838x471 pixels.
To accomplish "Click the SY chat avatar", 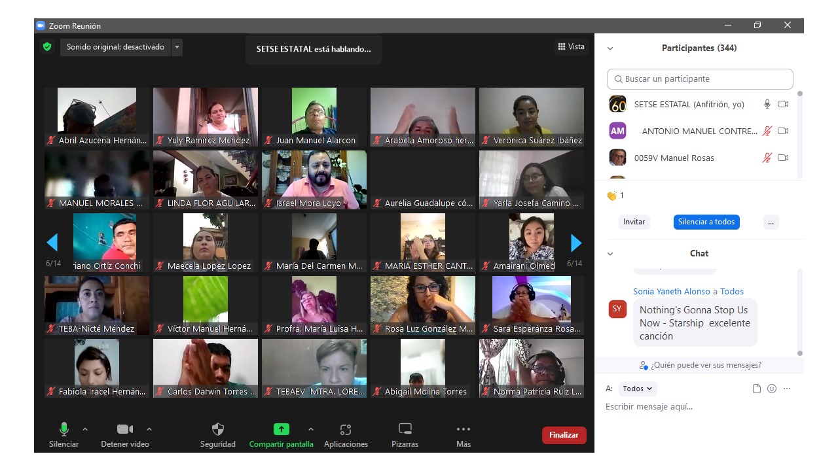I will (x=617, y=309).
